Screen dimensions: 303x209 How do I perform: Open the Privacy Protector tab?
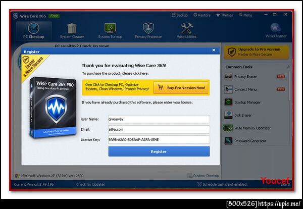coord(148,31)
